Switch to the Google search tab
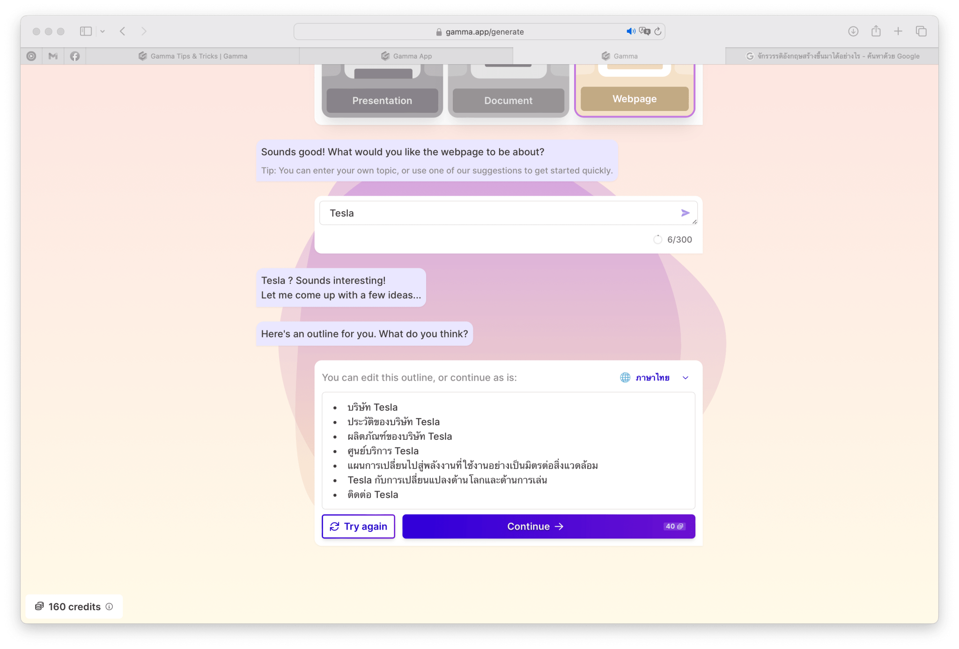Viewport: 959px width, 649px height. tap(832, 56)
